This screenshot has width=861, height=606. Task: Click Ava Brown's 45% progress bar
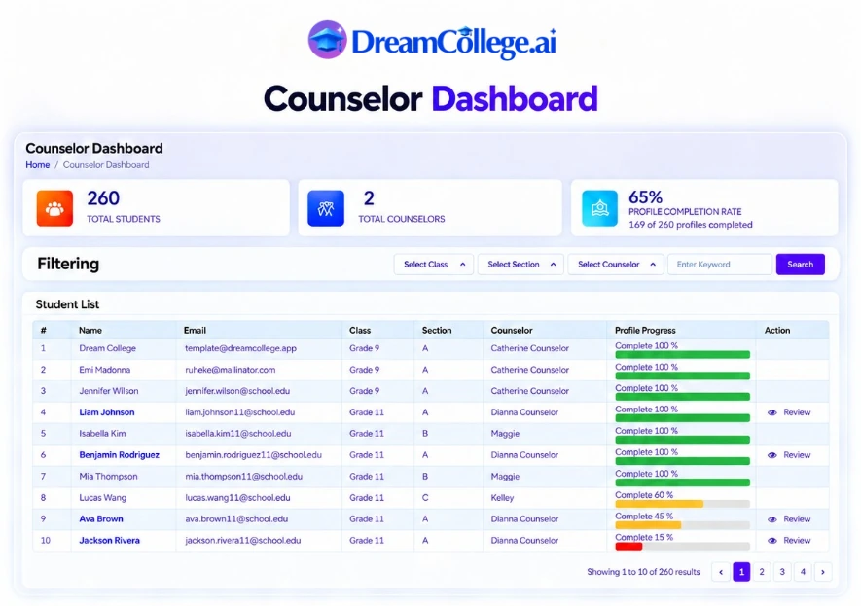point(683,525)
